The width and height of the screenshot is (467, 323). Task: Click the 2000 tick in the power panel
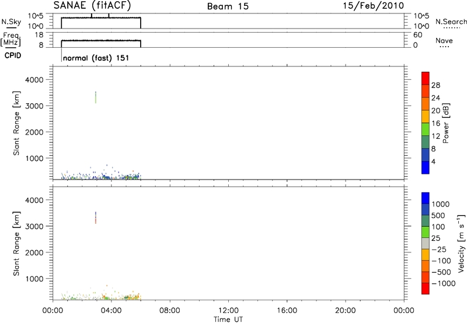click(x=34, y=132)
